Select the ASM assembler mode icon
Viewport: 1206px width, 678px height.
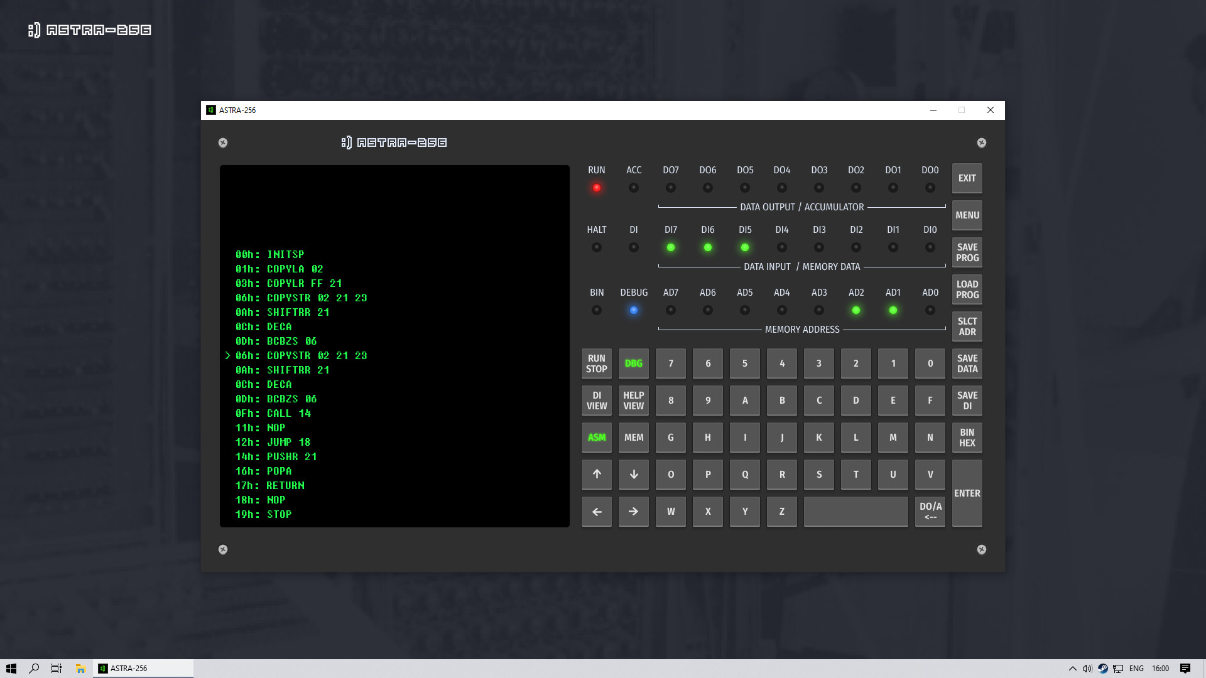(596, 438)
